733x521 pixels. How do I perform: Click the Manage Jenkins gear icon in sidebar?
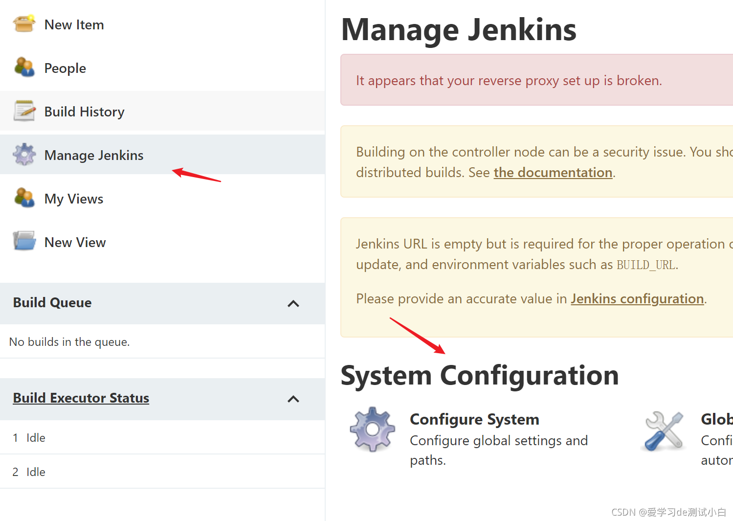24,155
